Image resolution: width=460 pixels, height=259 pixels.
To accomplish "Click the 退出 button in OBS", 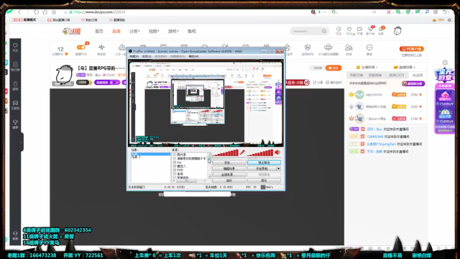I will tap(264, 181).
